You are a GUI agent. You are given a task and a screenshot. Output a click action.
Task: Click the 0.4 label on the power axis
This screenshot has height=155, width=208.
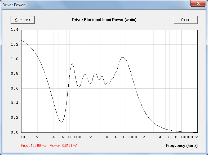(x=15, y=103)
